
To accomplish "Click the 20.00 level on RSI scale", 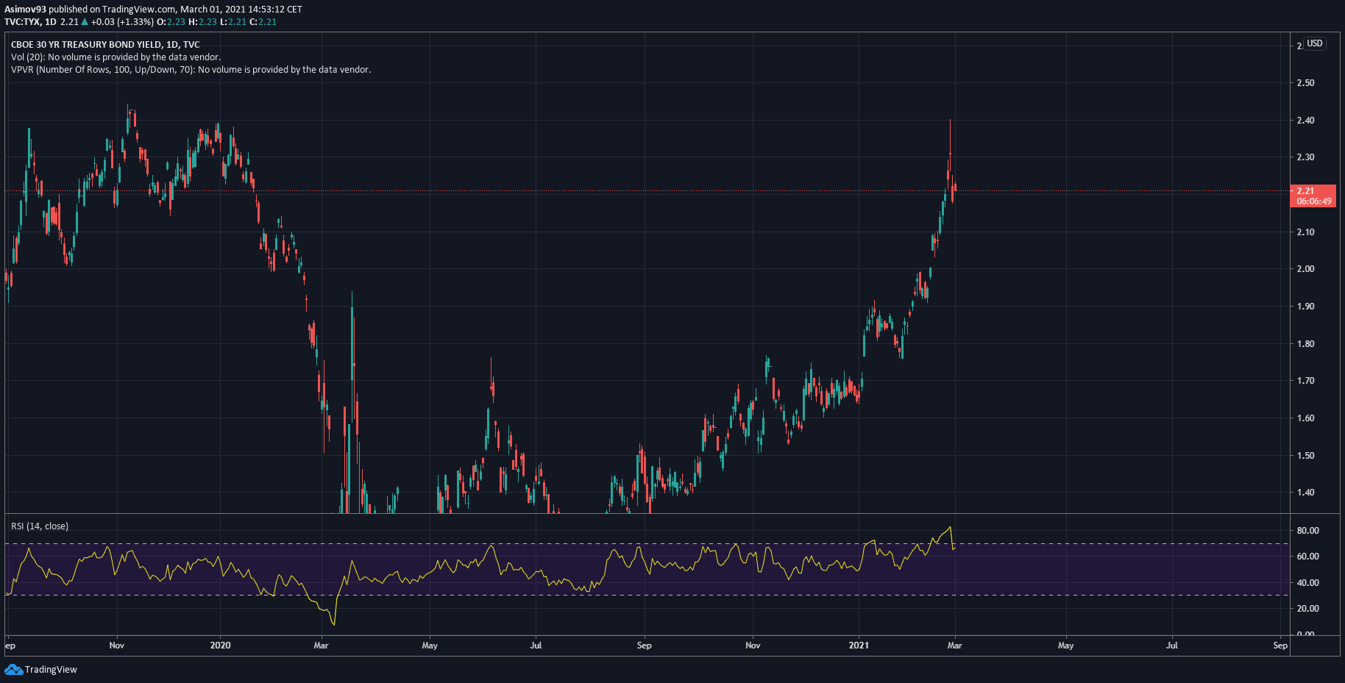I will click(x=1307, y=609).
